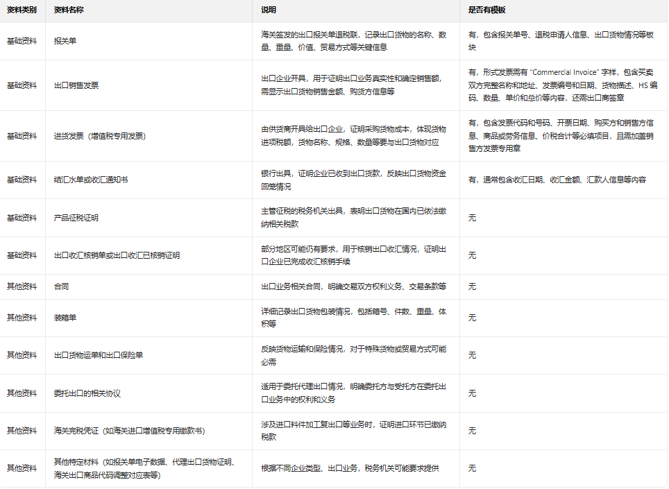Click template cell mentioning 报关单号
This screenshot has height=489, width=669.
[x=561, y=41]
